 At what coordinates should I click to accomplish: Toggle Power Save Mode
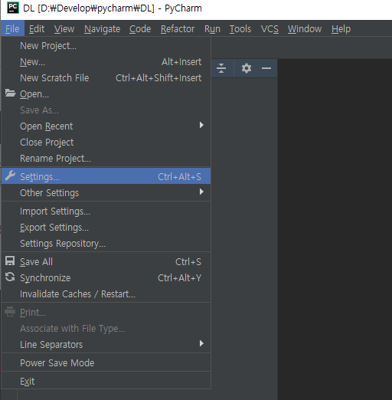[106, 362]
